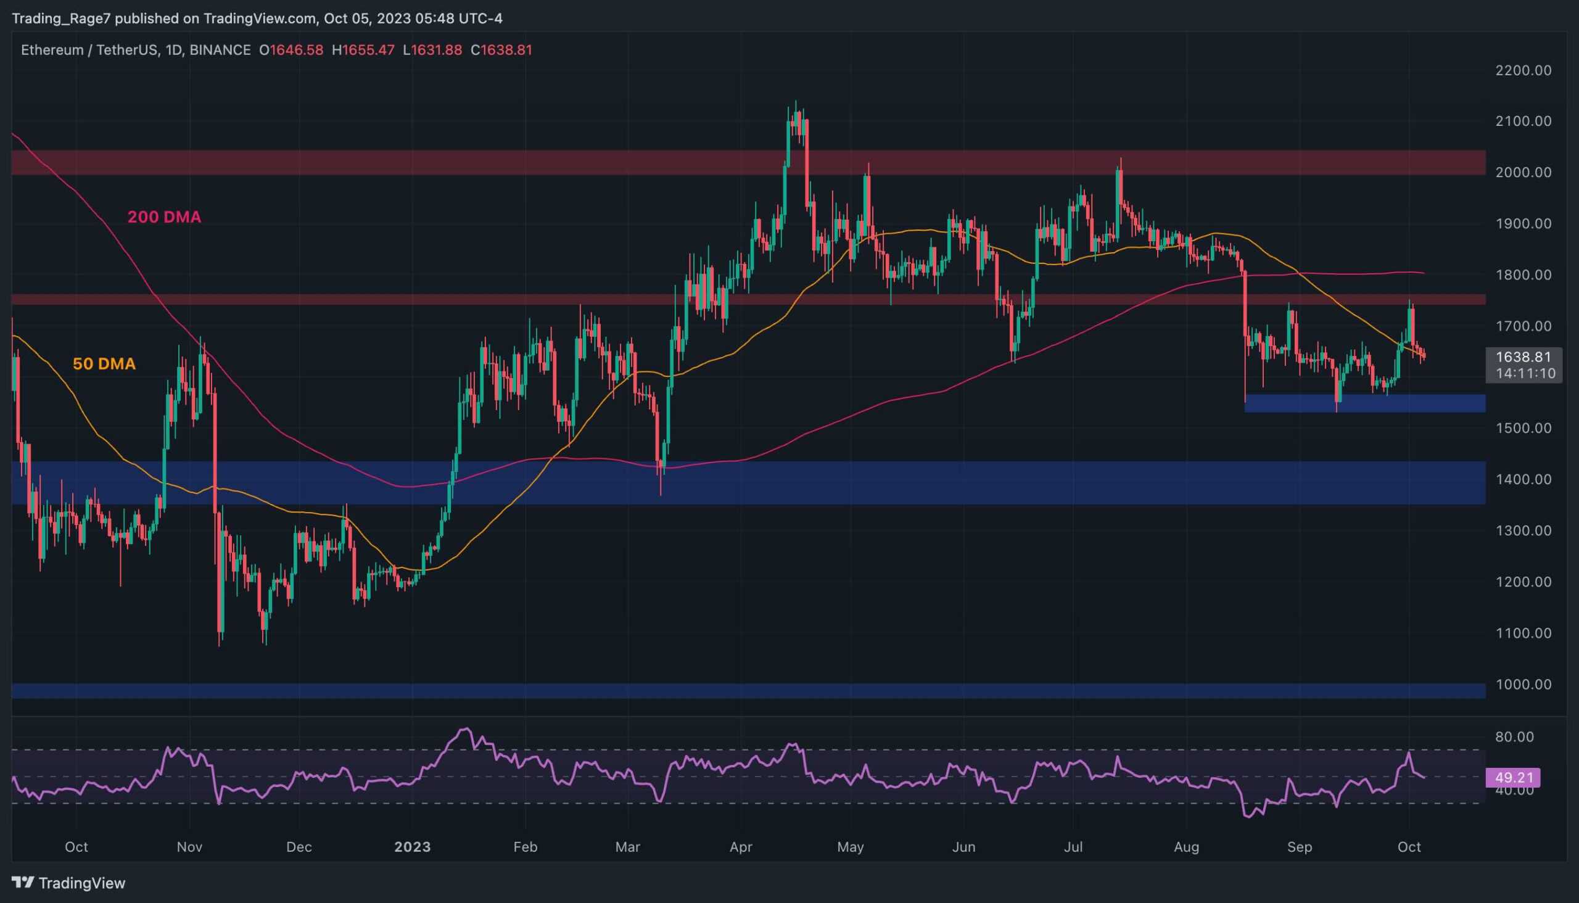This screenshot has width=1579, height=903.
Task: Select the red resistance zone around 2000
Action: (749, 162)
